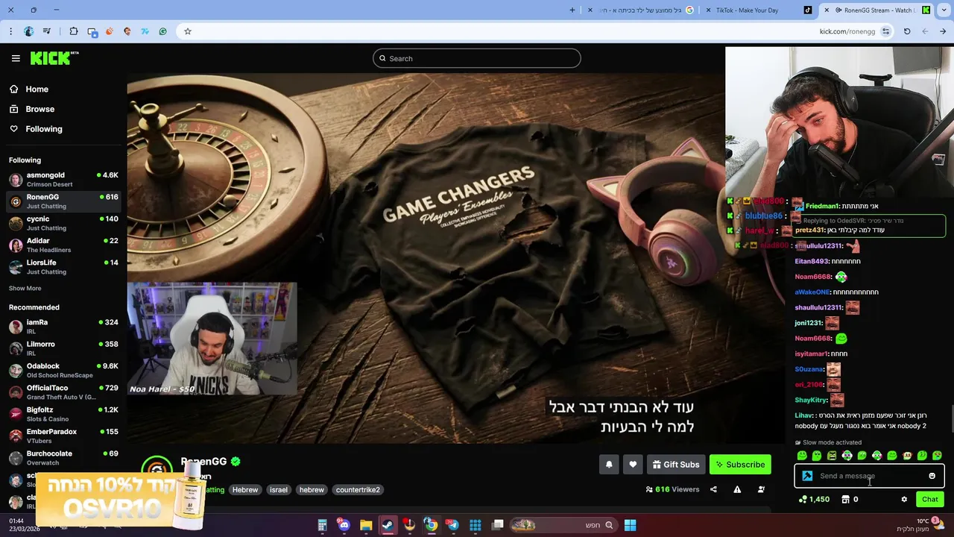The height and width of the screenshot is (537, 954).
Task: Bookmark the page with star icon
Action: [188, 31]
